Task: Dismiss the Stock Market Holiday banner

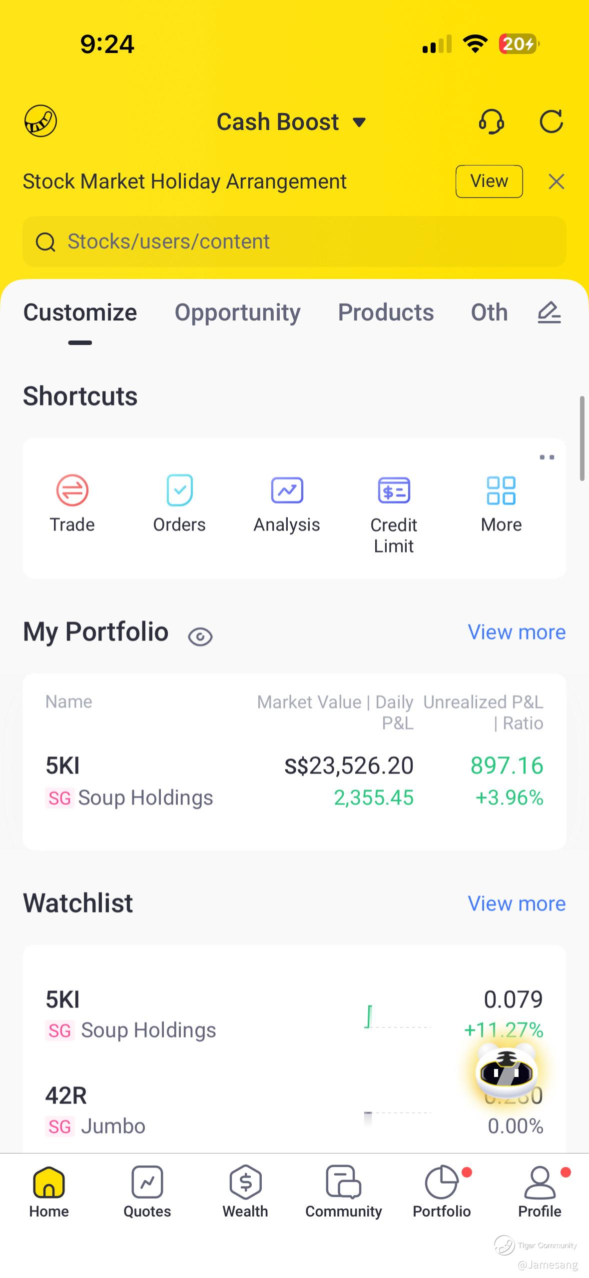Action: (x=556, y=181)
